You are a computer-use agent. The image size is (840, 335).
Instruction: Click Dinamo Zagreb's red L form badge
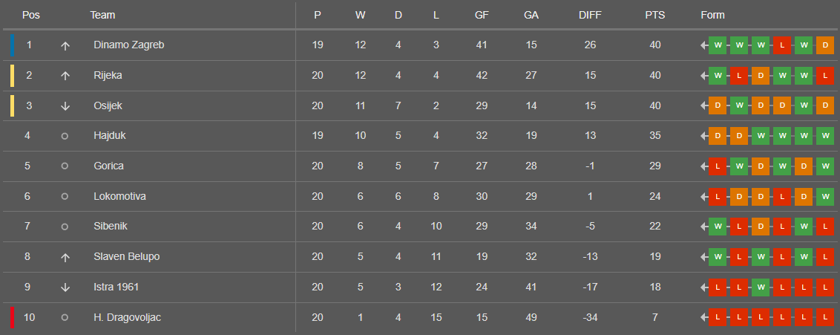(x=781, y=45)
